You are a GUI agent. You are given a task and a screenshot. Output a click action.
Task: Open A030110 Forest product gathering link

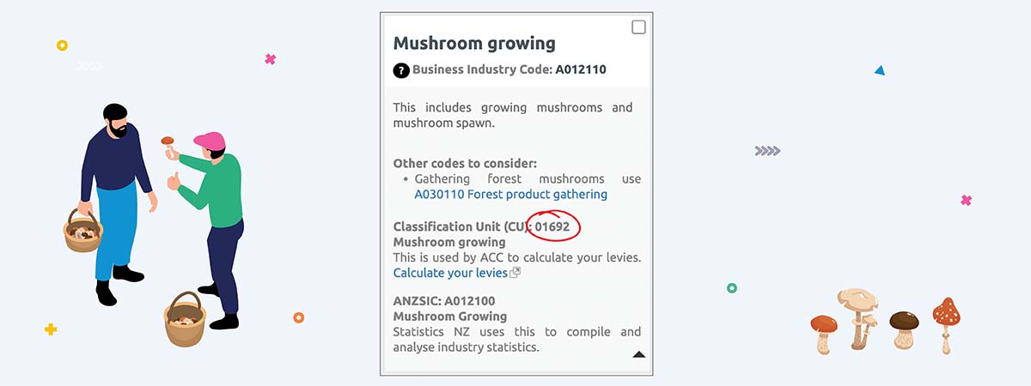coord(510,195)
